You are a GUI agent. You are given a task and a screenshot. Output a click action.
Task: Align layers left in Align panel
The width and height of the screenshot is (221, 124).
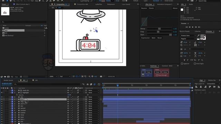click(x=196, y=87)
